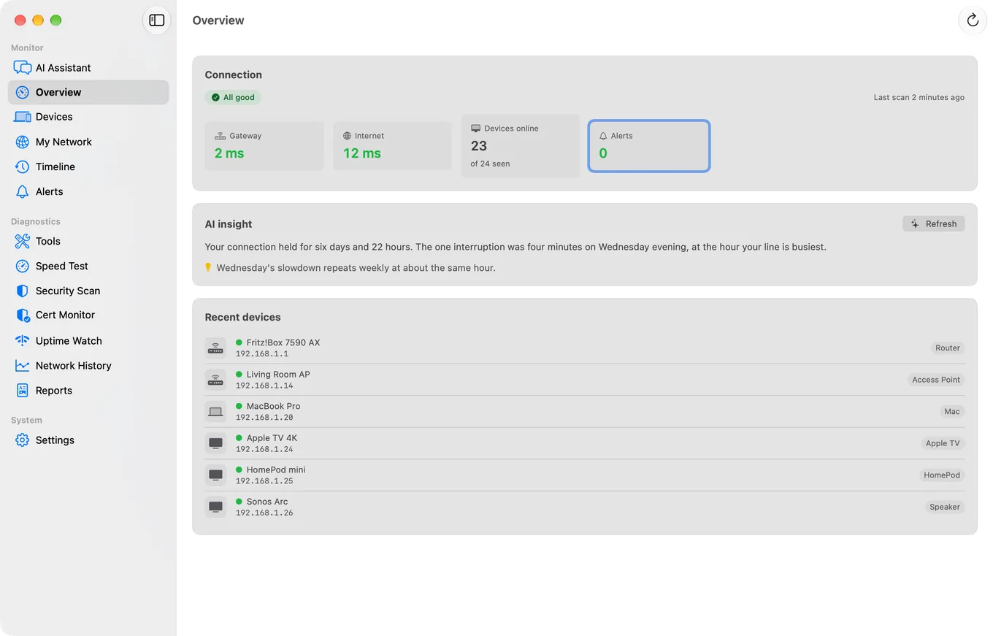This screenshot has width=993, height=636.
Task: Open the AI Assistant chat icon
Action: 23,68
